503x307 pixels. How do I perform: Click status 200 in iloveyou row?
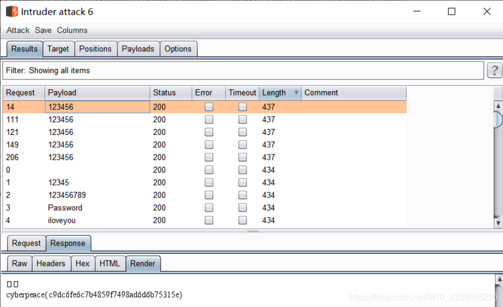tap(160, 220)
